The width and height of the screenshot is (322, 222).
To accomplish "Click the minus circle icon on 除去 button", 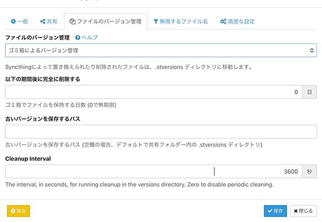I will (x=13, y=210).
